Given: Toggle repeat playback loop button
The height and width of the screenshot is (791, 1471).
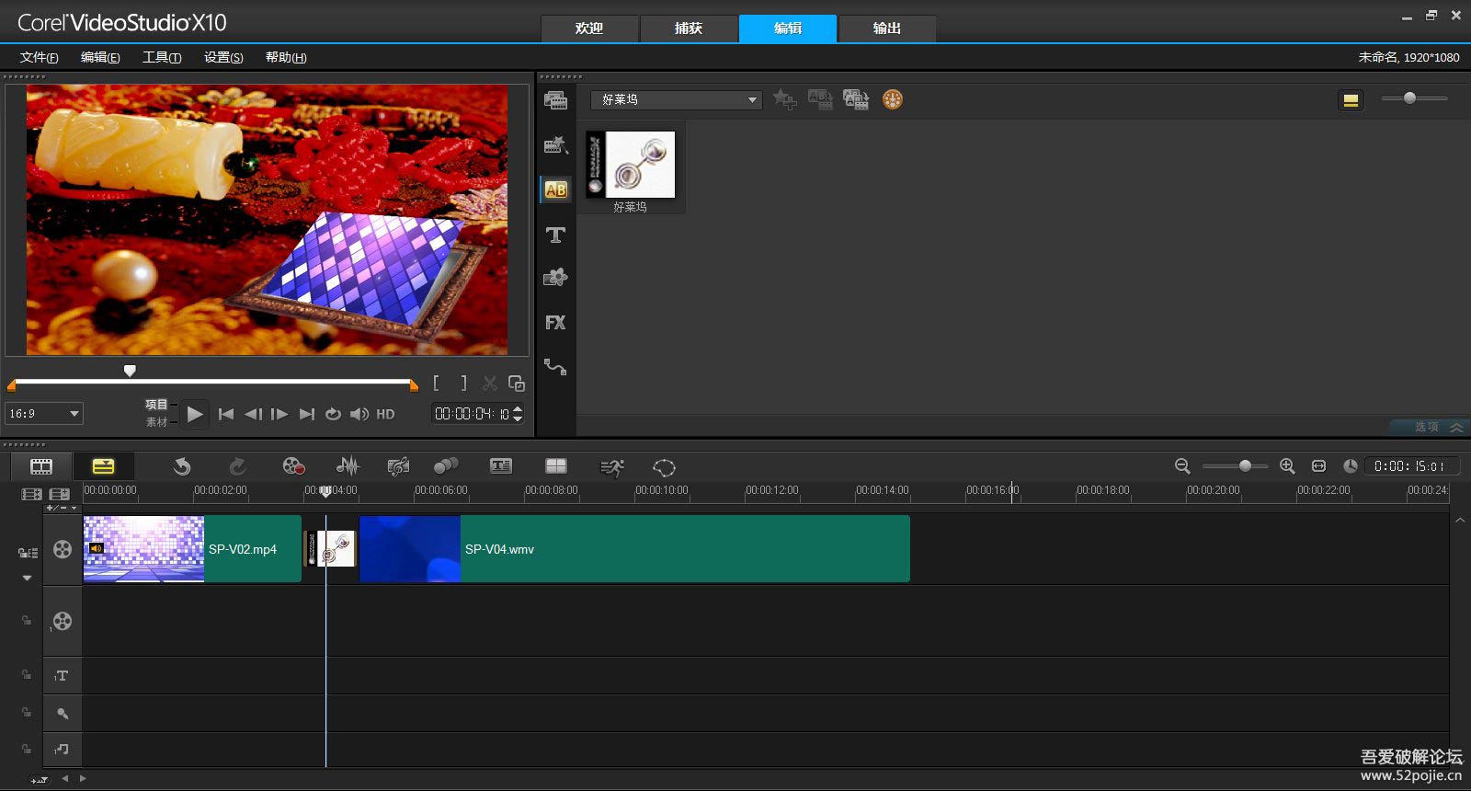Looking at the screenshot, I should click(333, 415).
